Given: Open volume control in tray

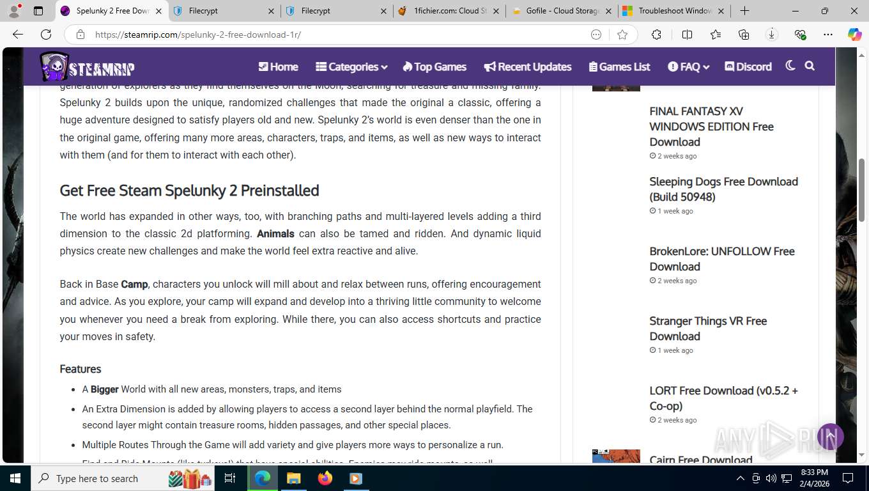Looking at the screenshot, I should (x=771, y=478).
